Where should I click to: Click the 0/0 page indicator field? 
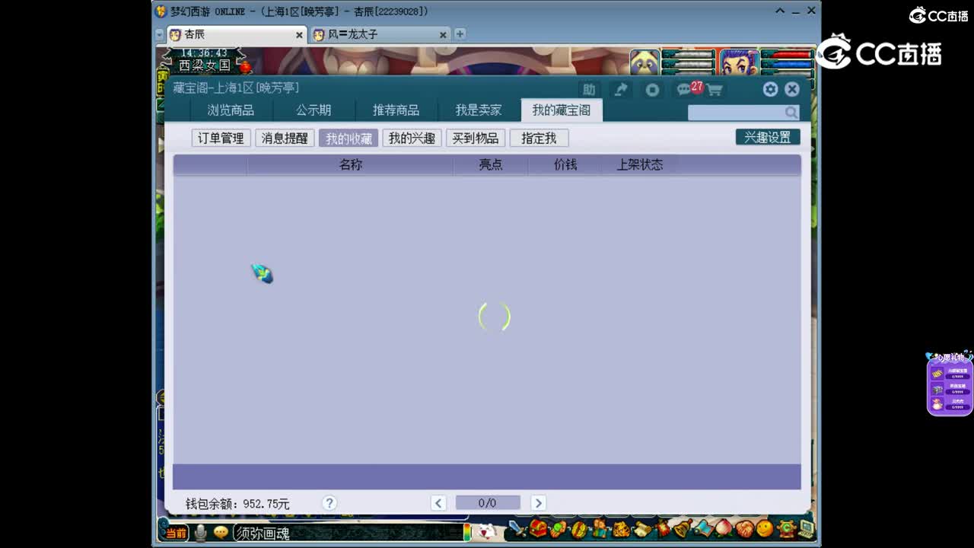pos(488,503)
